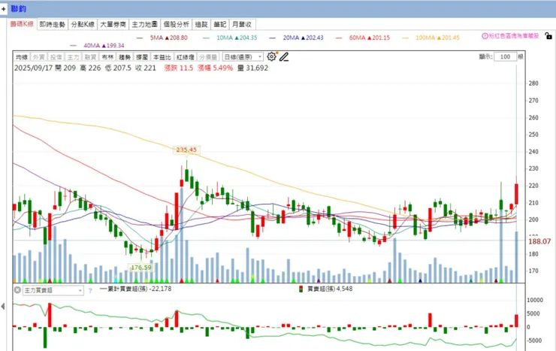This screenshot has width=556, height=351.
Task: Toggle the 融資 indicator button
Action: [x=90, y=57]
